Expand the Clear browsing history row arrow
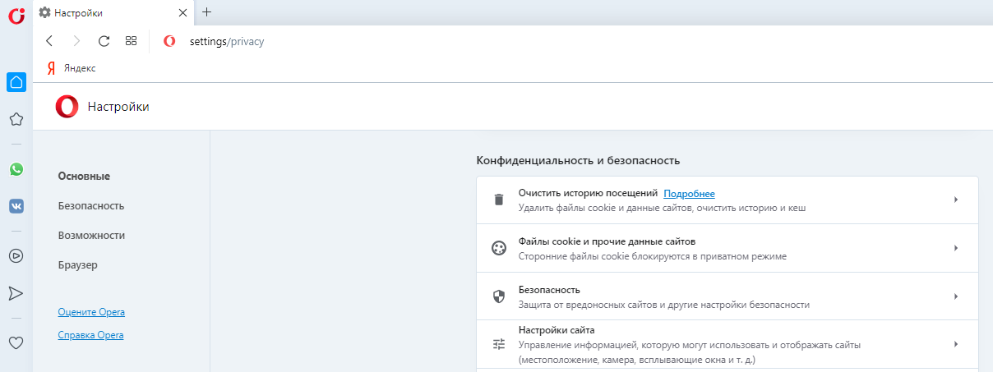This screenshot has height=372, width=993. [x=956, y=200]
